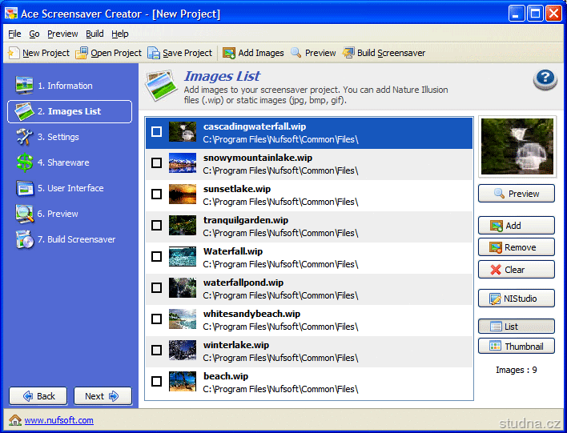Enable the sunsetlake.wip checkbox
Screen dimensions: 567x433
coord(157,194)
